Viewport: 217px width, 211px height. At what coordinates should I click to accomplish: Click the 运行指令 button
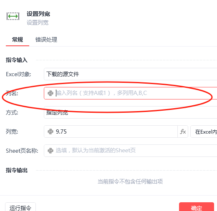20,207
